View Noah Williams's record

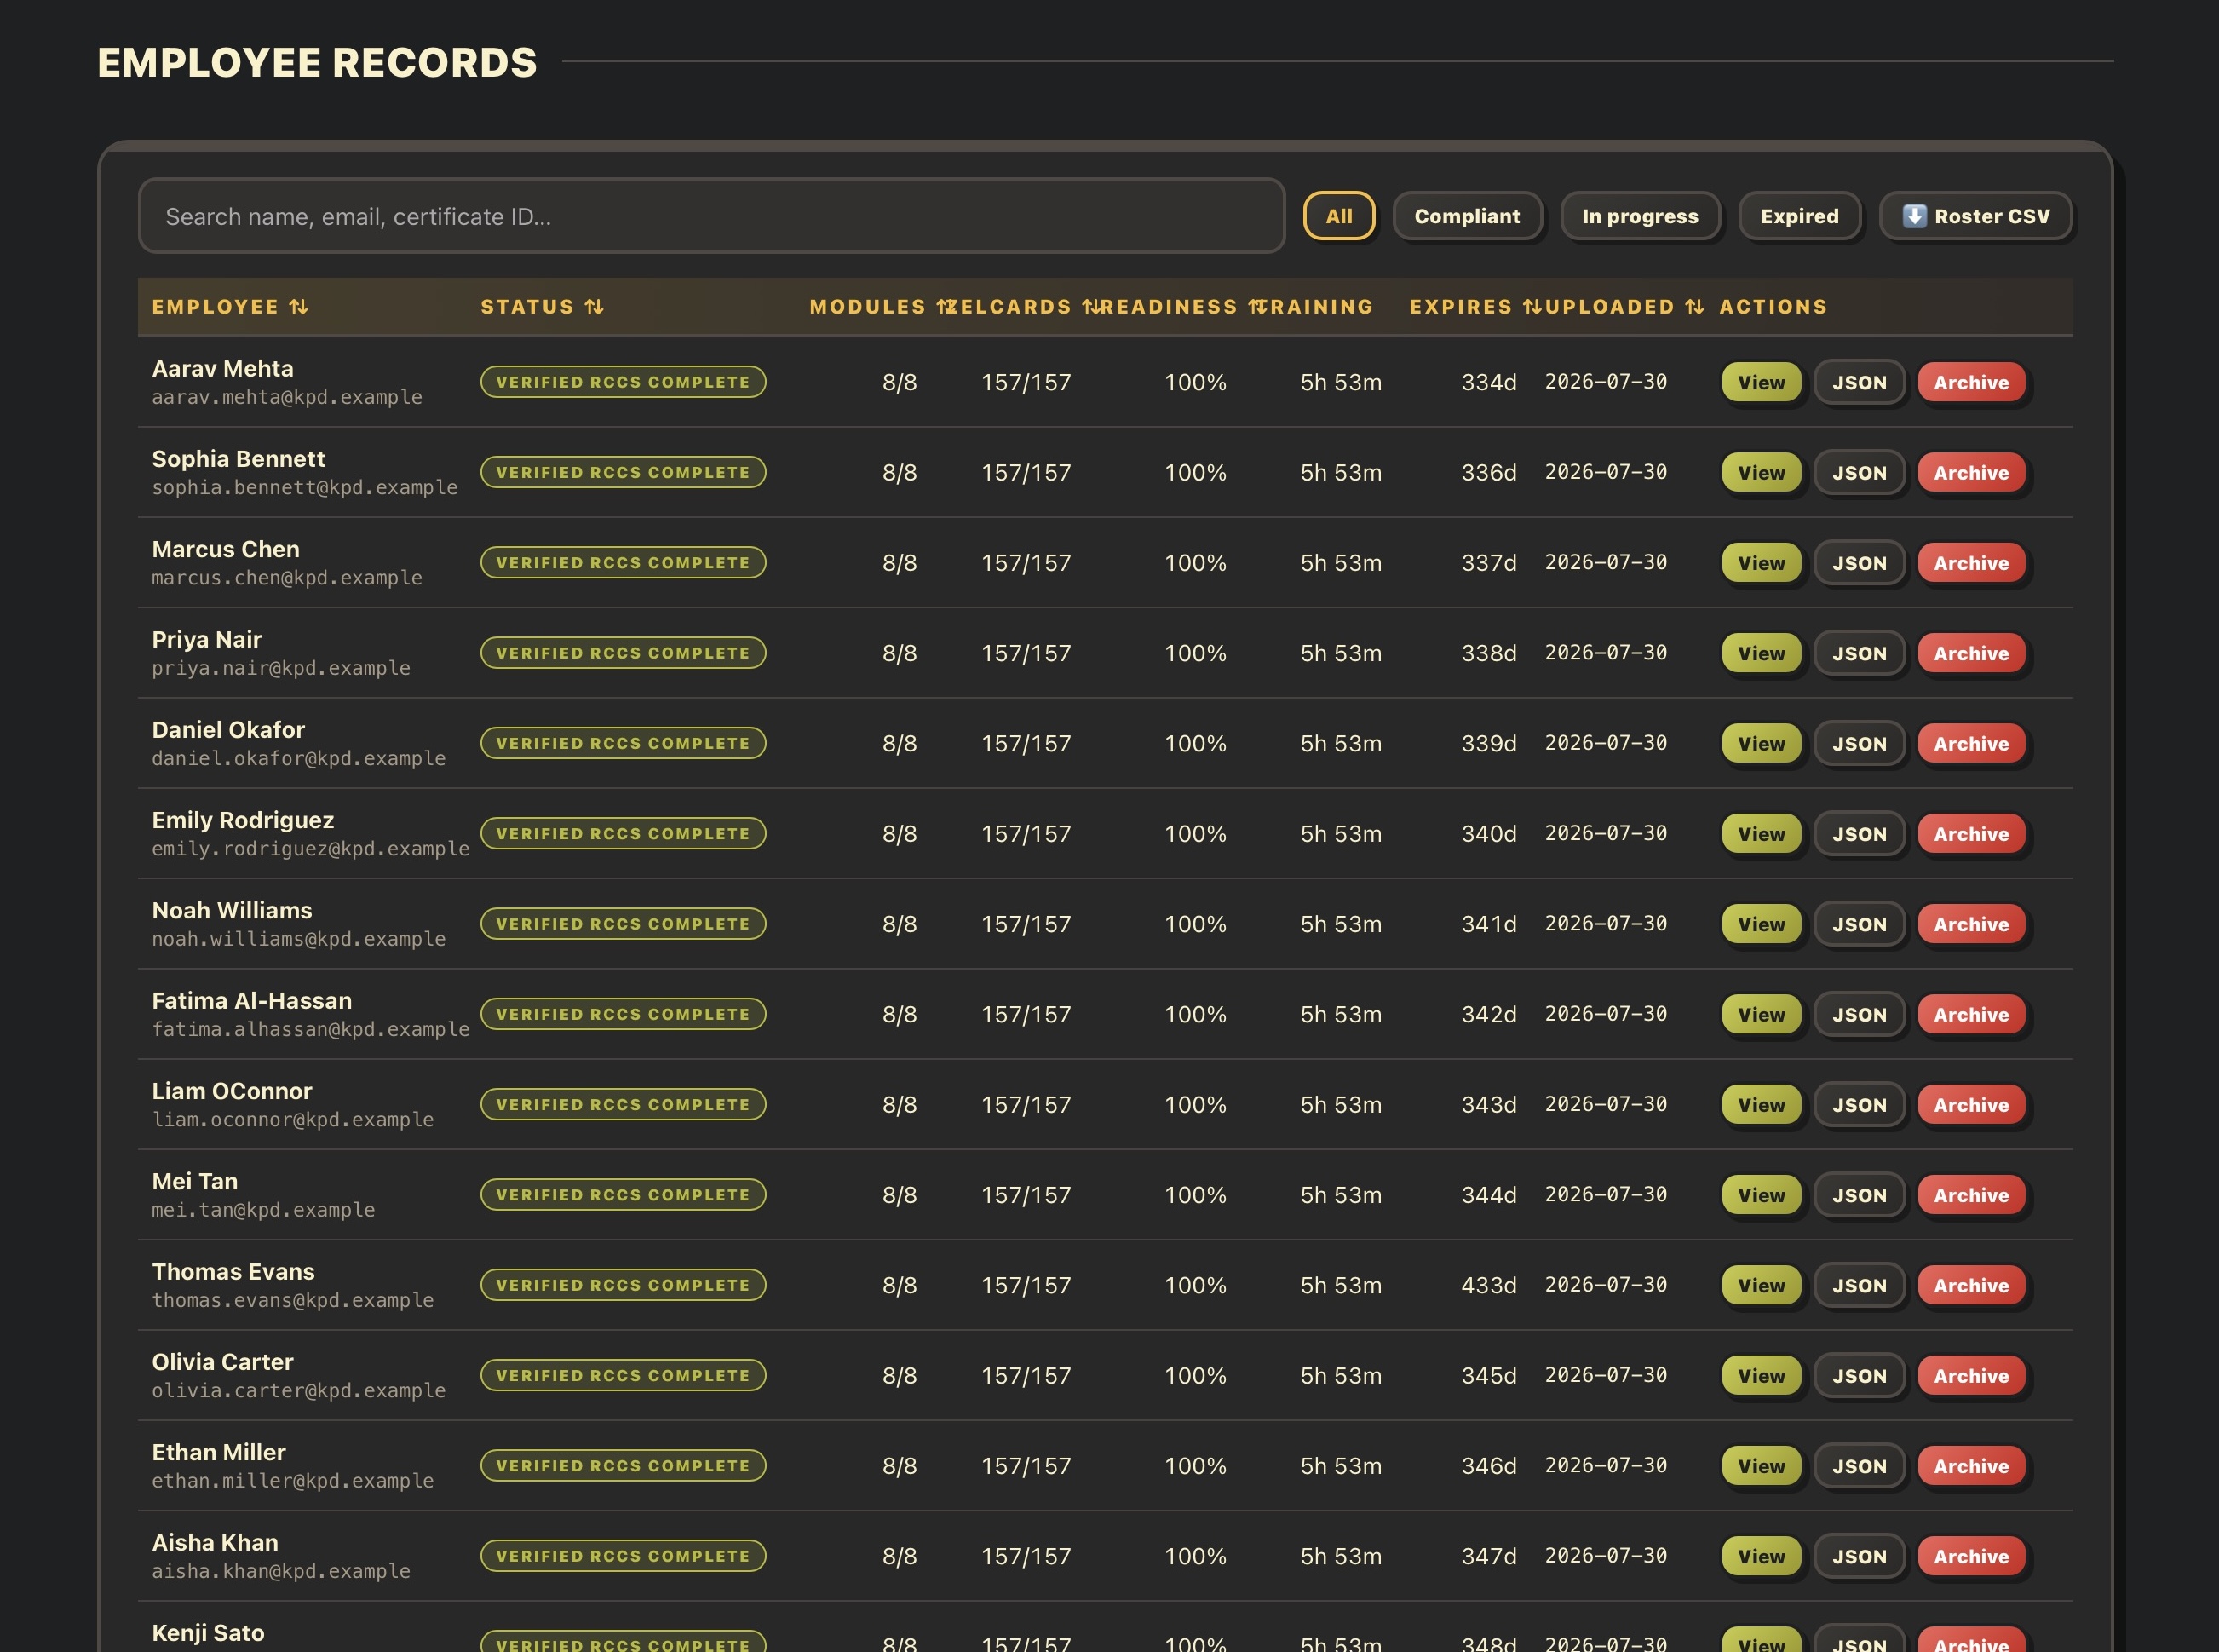tap(1762, 924)
